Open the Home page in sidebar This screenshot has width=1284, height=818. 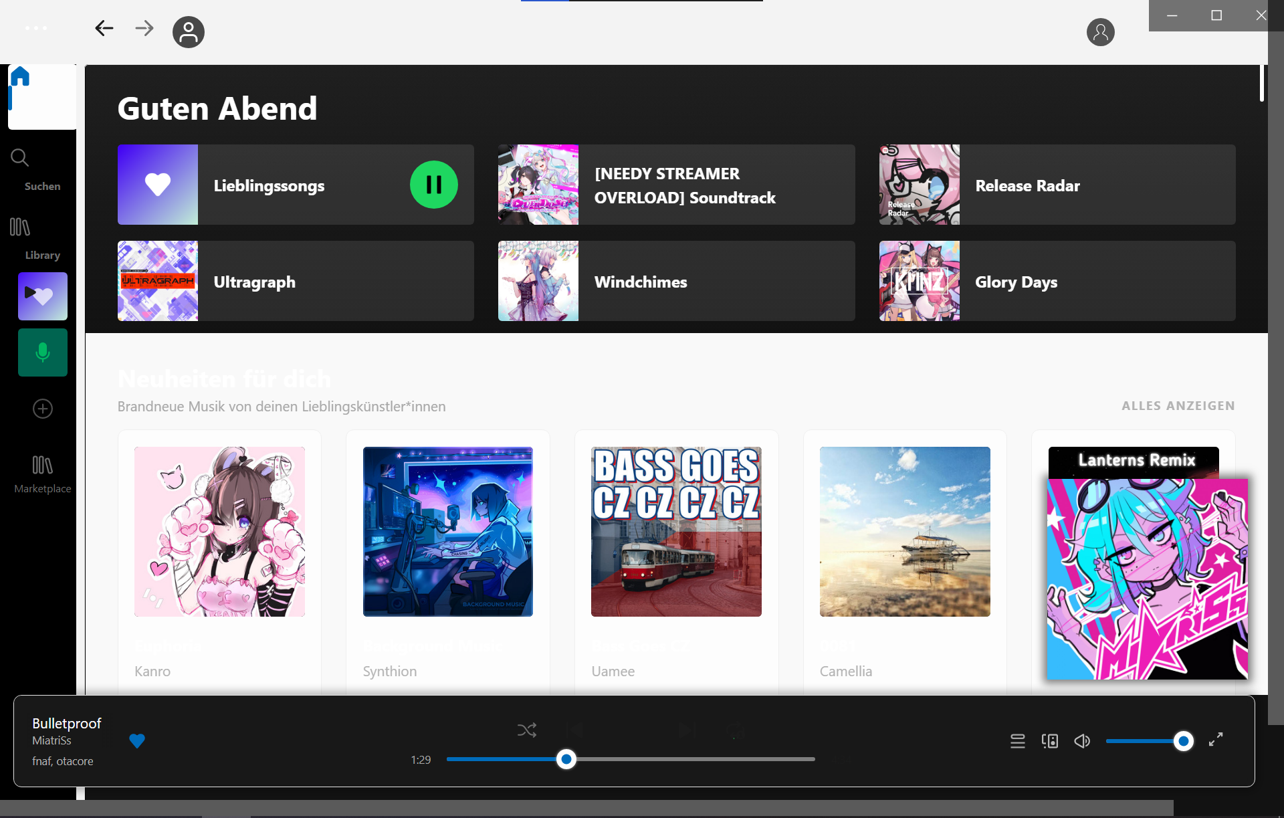[21, 77]
